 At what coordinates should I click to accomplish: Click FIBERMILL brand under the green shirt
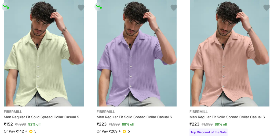pyautogui.click(x=13, y=112)
